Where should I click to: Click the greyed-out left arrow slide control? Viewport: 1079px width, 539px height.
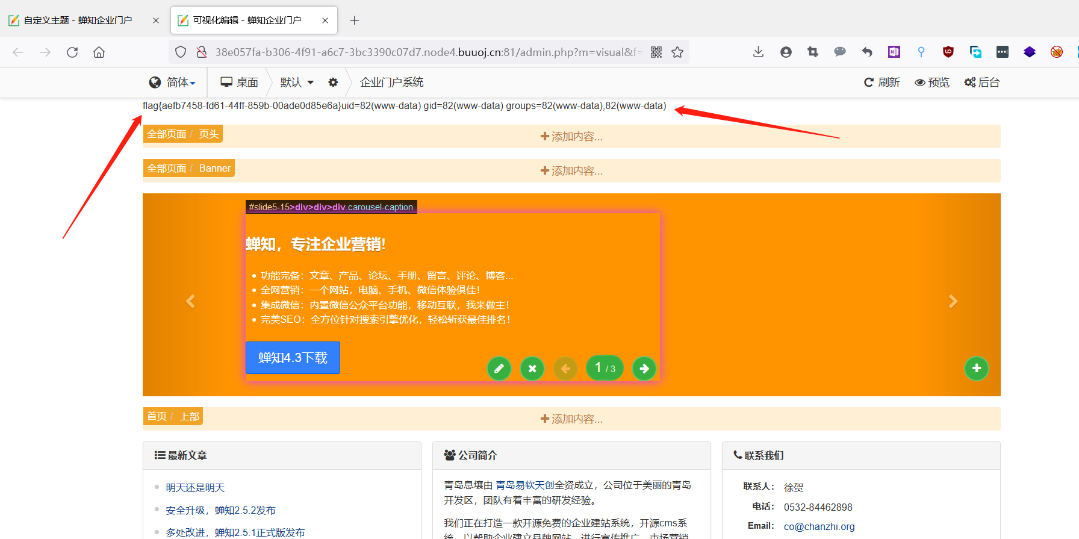tap(565, 369)
